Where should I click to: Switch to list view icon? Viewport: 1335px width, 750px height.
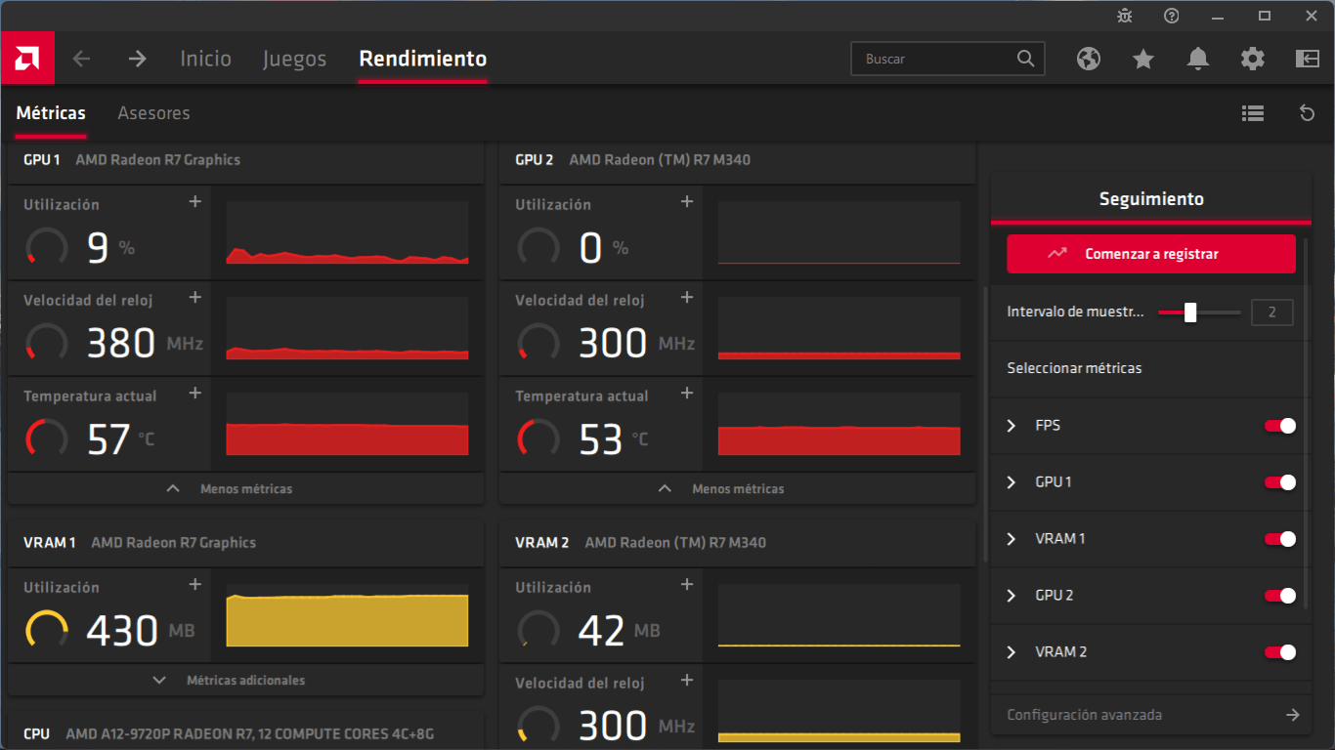click(x=1253, y=113)
